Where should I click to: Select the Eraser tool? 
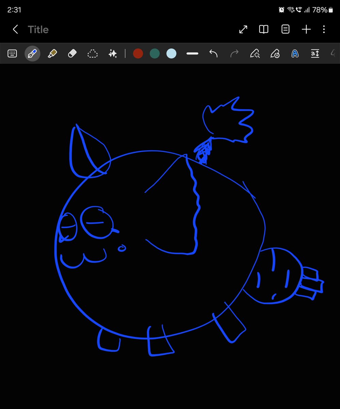72,54
